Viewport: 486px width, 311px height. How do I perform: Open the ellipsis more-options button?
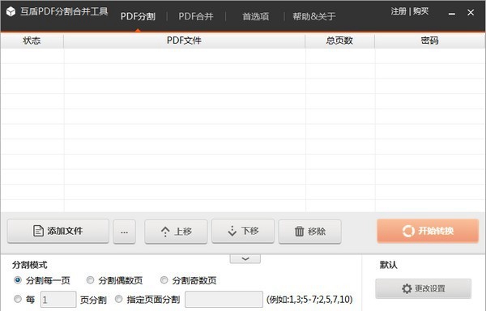point(124,232)
